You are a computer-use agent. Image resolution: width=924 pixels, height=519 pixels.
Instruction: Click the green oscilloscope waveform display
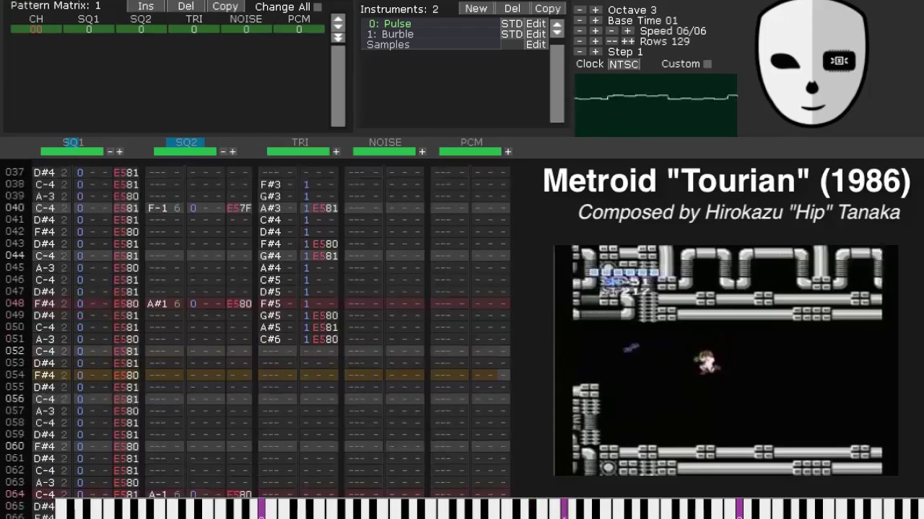[655, 105]
